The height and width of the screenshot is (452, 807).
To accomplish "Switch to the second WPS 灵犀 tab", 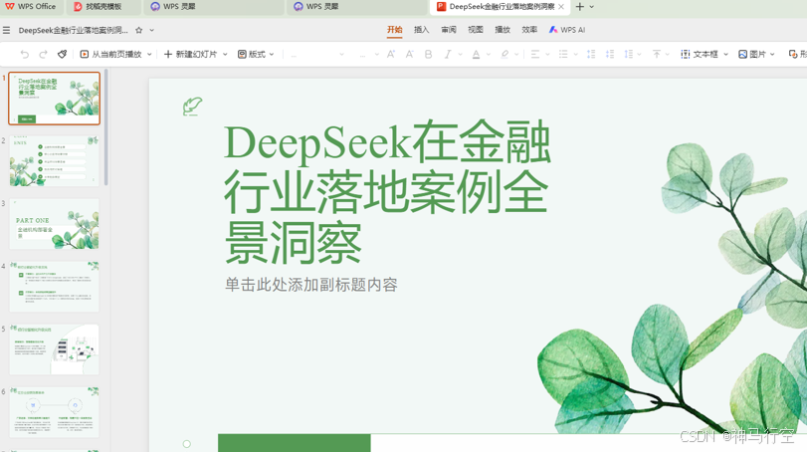I will point(356,7).
